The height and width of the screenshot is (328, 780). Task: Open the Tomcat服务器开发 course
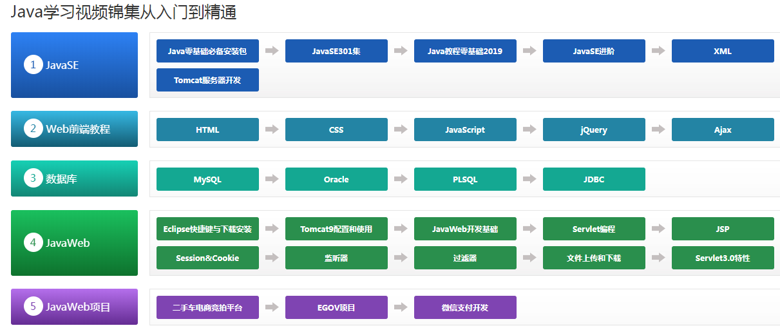tap(207, 80)
